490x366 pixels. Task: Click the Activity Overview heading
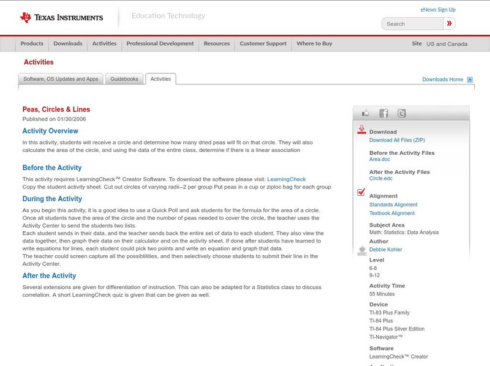[50, 131]
